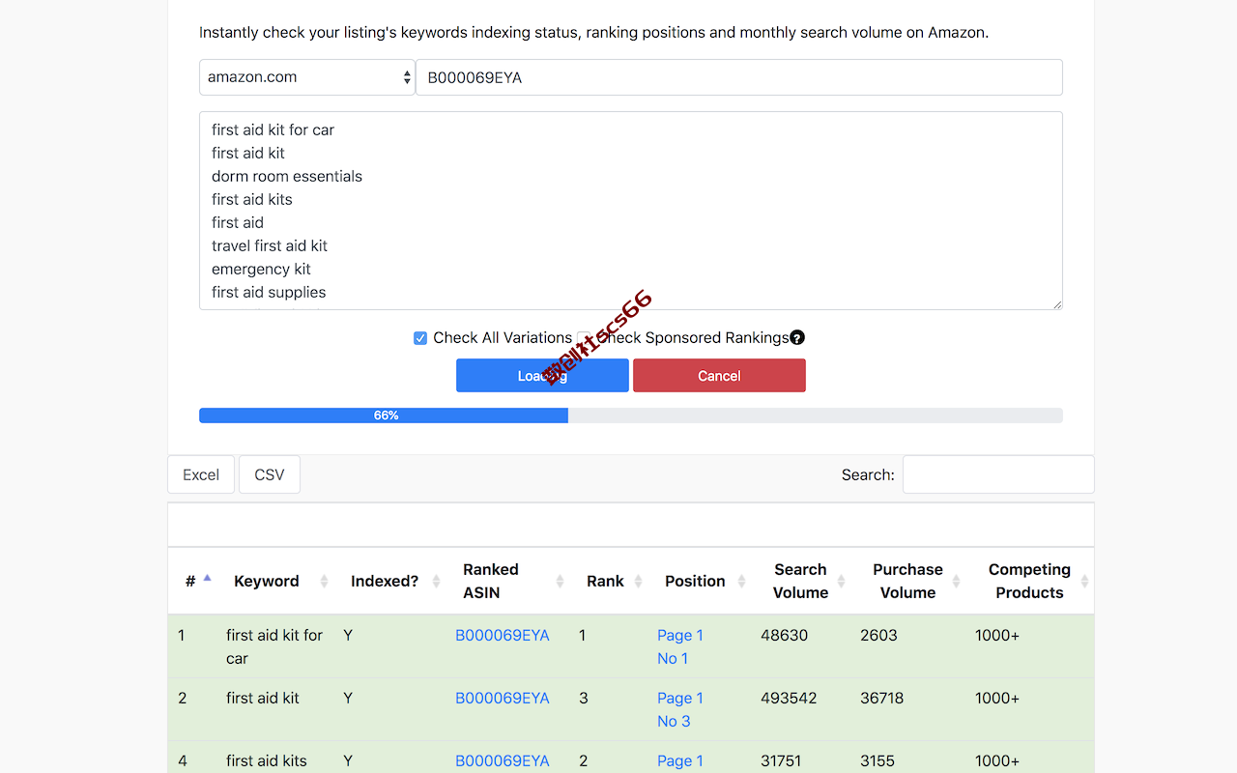Click 'first aid supplies' keyword line
Image resolution: width=1237 pixels, height=773 pixels.
coord(269,292)
